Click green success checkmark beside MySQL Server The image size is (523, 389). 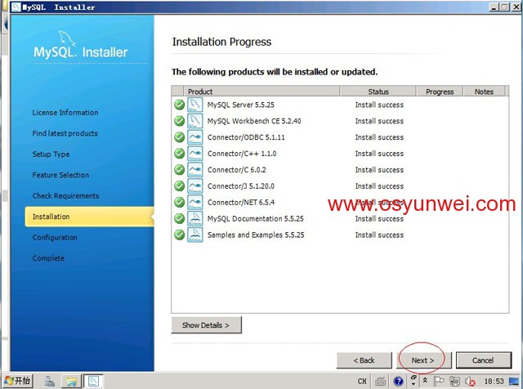[x=179, y=105]
